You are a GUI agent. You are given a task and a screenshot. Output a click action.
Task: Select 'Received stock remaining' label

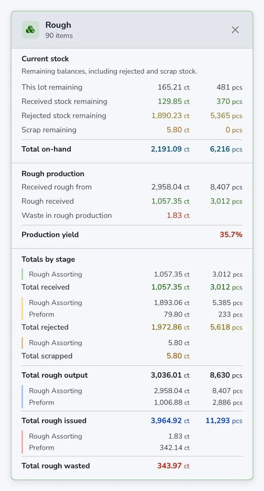coord(64,102)
